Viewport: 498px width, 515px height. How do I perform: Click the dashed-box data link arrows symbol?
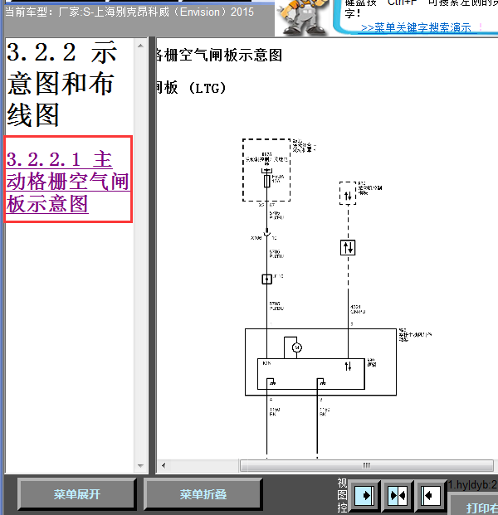(348, 193)
